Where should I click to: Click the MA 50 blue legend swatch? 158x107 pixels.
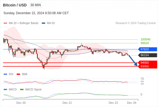pos(43,23)
